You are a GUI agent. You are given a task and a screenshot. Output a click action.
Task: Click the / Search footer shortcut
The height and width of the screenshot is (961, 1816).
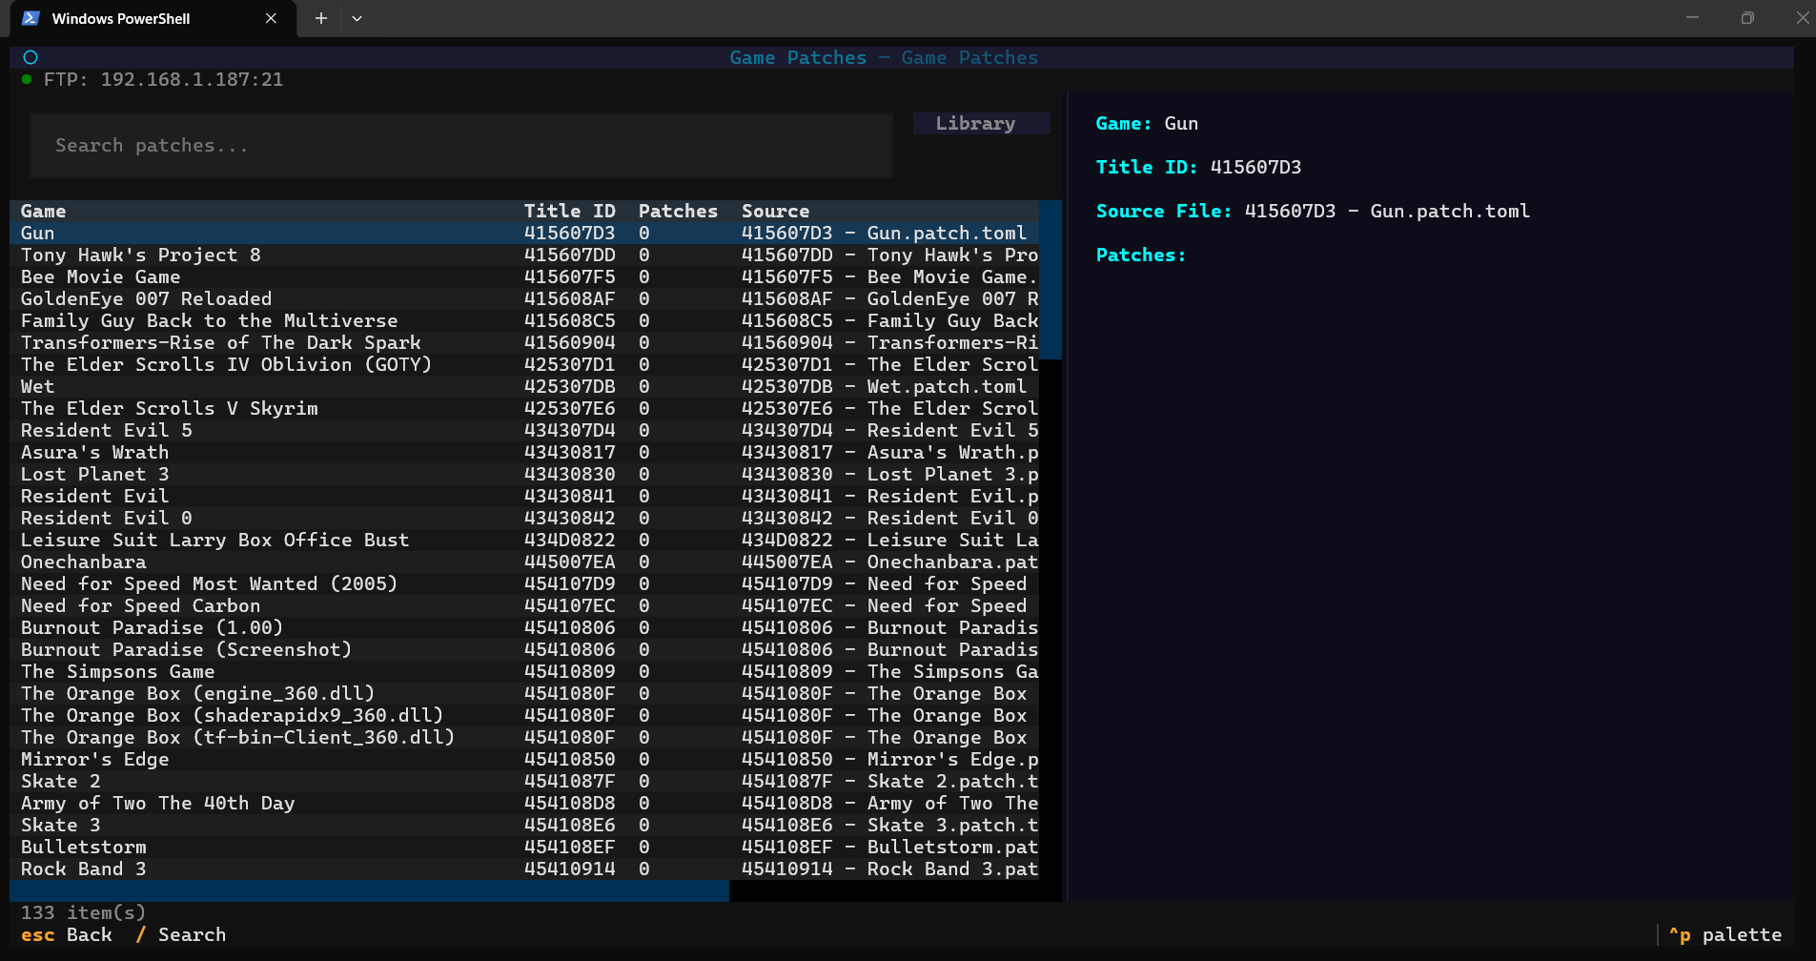tap(181, 934)
